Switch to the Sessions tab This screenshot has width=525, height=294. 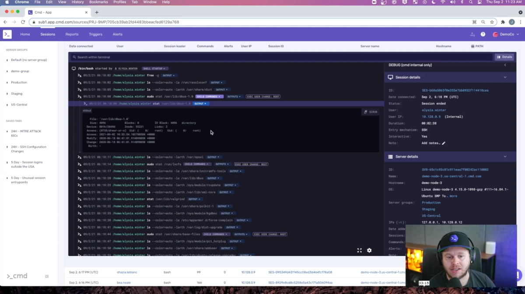(x=48, y=34)
